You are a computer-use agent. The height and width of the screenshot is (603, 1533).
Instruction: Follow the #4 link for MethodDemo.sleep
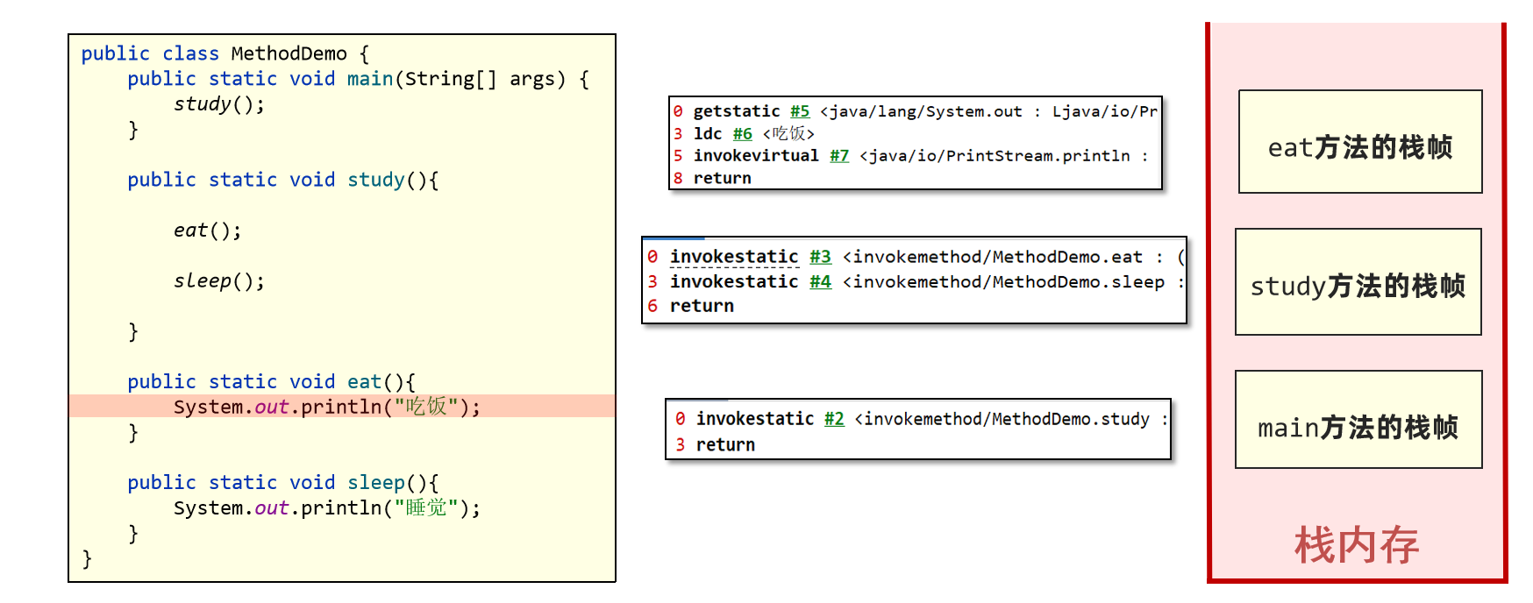[x=819, y=282]
